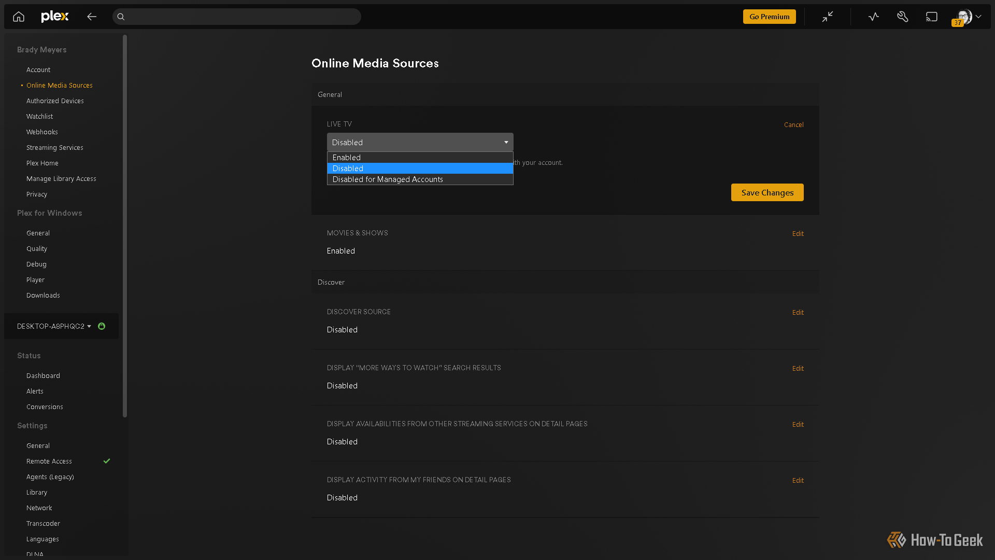Navigate to Streaming Services settings

click(x=54, y=147)
